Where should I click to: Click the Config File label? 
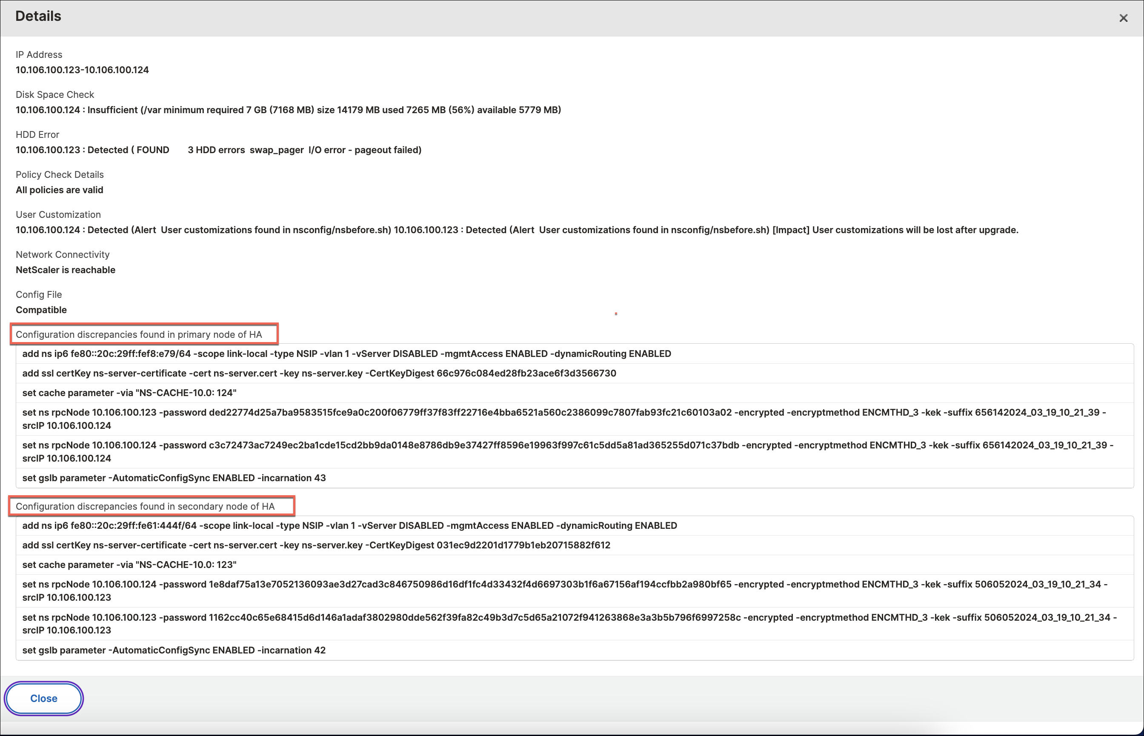click(x=39, y=294)
